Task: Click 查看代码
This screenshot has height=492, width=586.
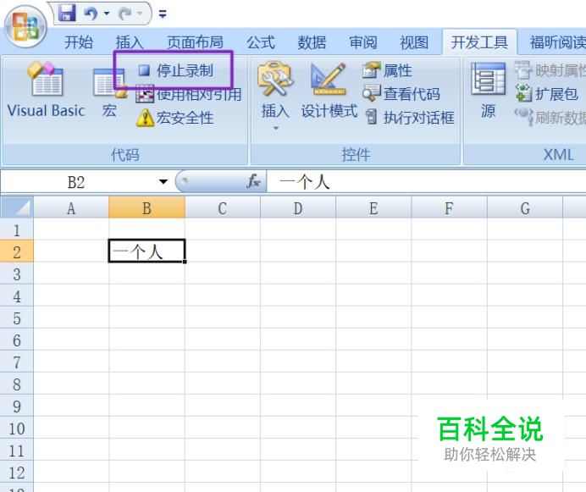Action: pos(401,94)
